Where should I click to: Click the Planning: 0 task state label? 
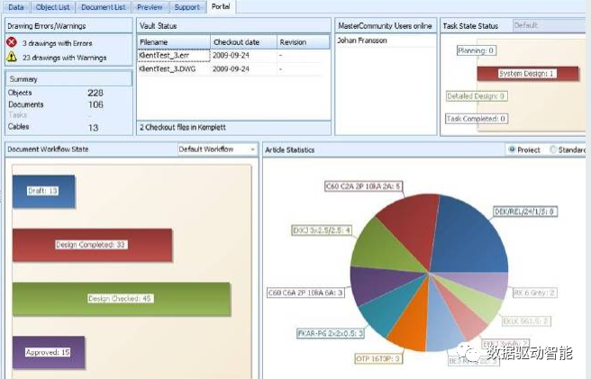pos(476,50)
